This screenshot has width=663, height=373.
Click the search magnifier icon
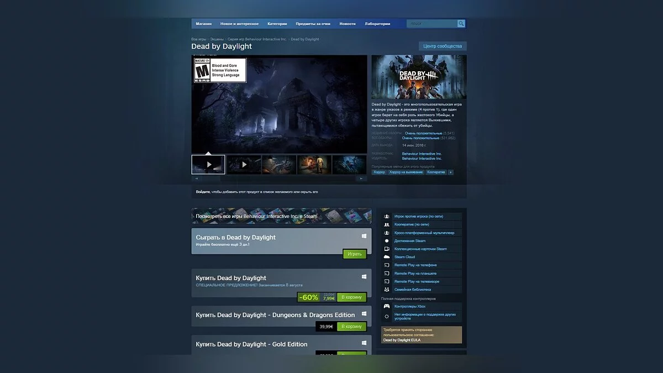461,24
